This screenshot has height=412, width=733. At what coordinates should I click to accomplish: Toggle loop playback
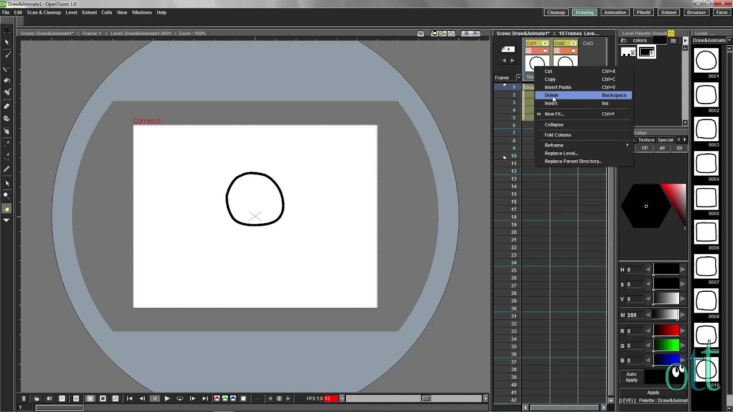coord(180,398)
